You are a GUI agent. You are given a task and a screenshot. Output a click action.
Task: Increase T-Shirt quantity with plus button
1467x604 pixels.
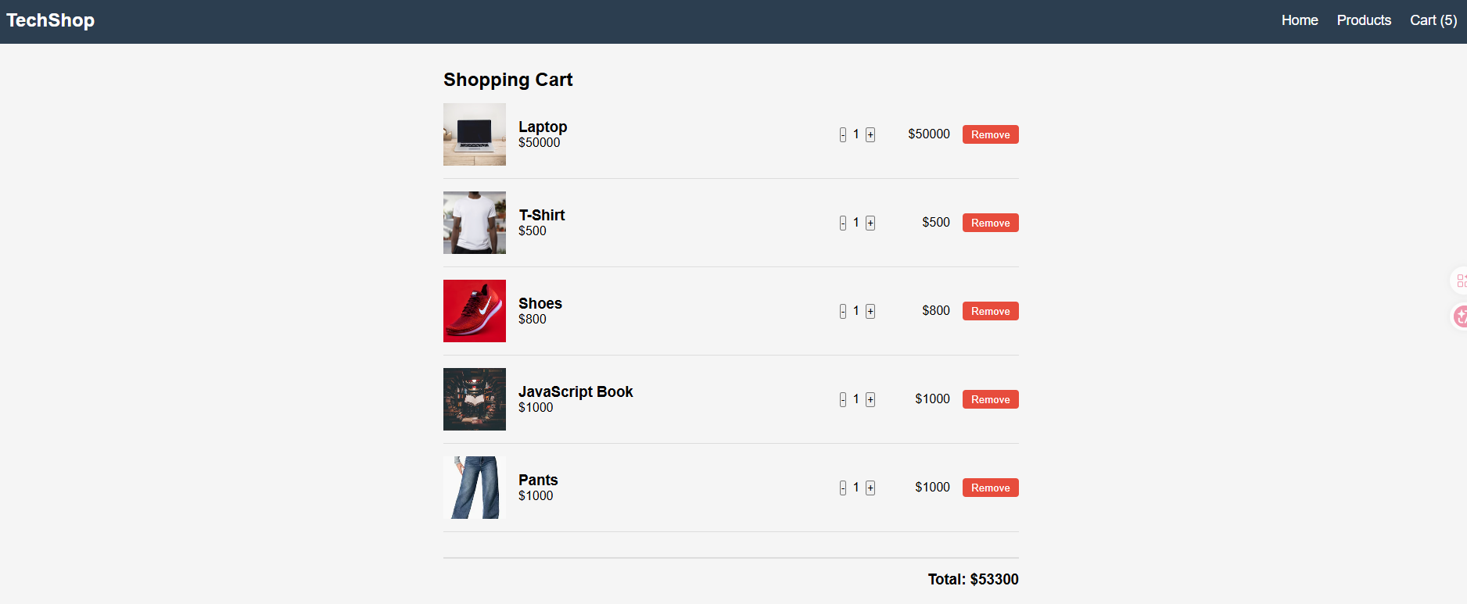pos(870,223)
